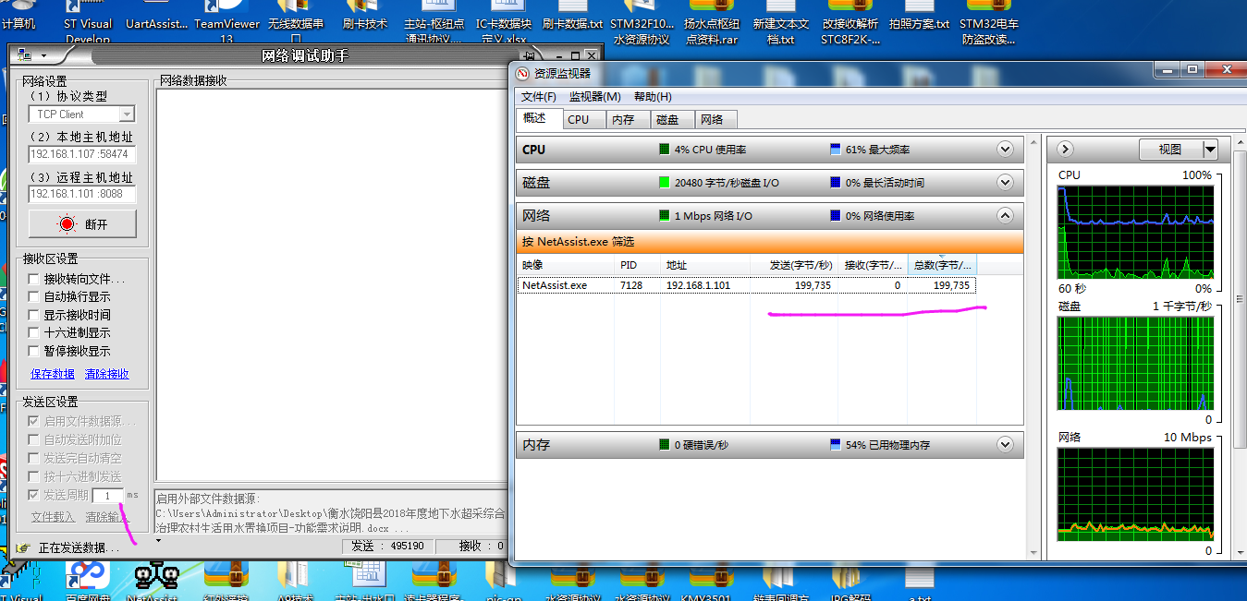Open the 文件(F) menu
The width and height of the screenshot is (1247, 601).
539,97
